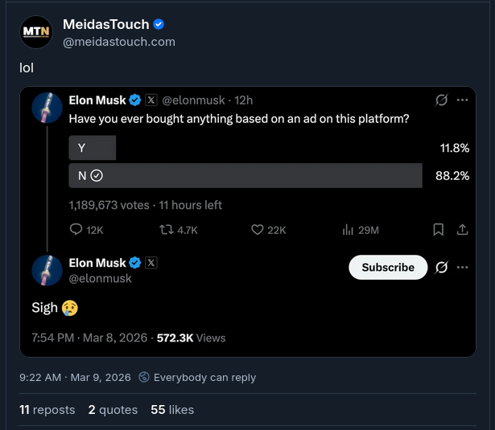Click the Grok icon next to Subscribe
Viewport: 495px width, 430px height.
[441, 268]
